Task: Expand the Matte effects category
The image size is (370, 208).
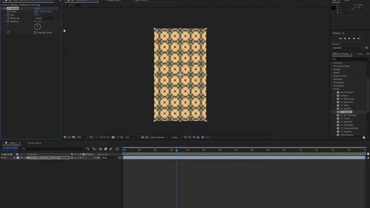Action: click(x=332, y=73)
